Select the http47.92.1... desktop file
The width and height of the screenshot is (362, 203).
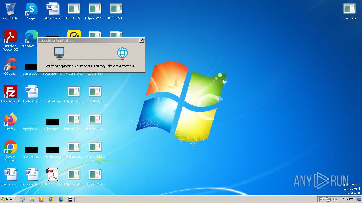[95, 11]
